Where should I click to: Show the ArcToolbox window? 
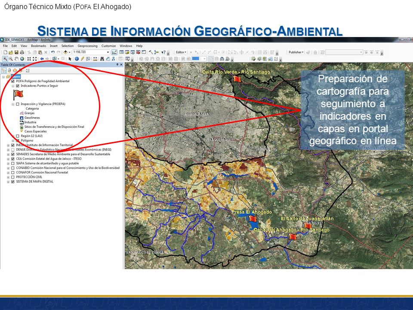pyautogui.click(x=138, y=52)
